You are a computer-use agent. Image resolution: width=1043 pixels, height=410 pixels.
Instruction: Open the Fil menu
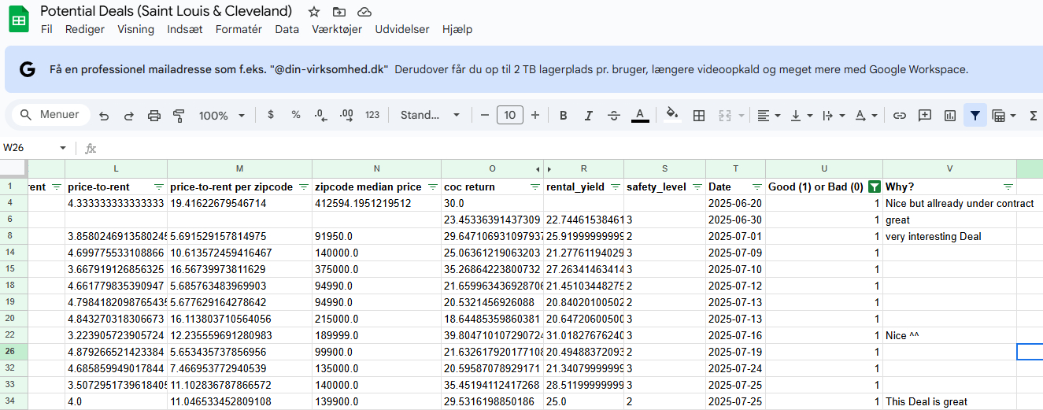[46, 29]
